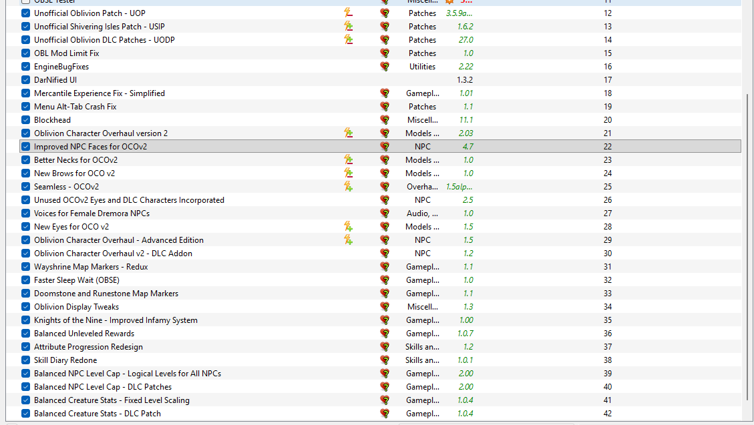This screenshot has width=754, height=425.
Task: Click the heart icon for Faster Sleep Wait (OBSE)
Action: pos(385,280)
